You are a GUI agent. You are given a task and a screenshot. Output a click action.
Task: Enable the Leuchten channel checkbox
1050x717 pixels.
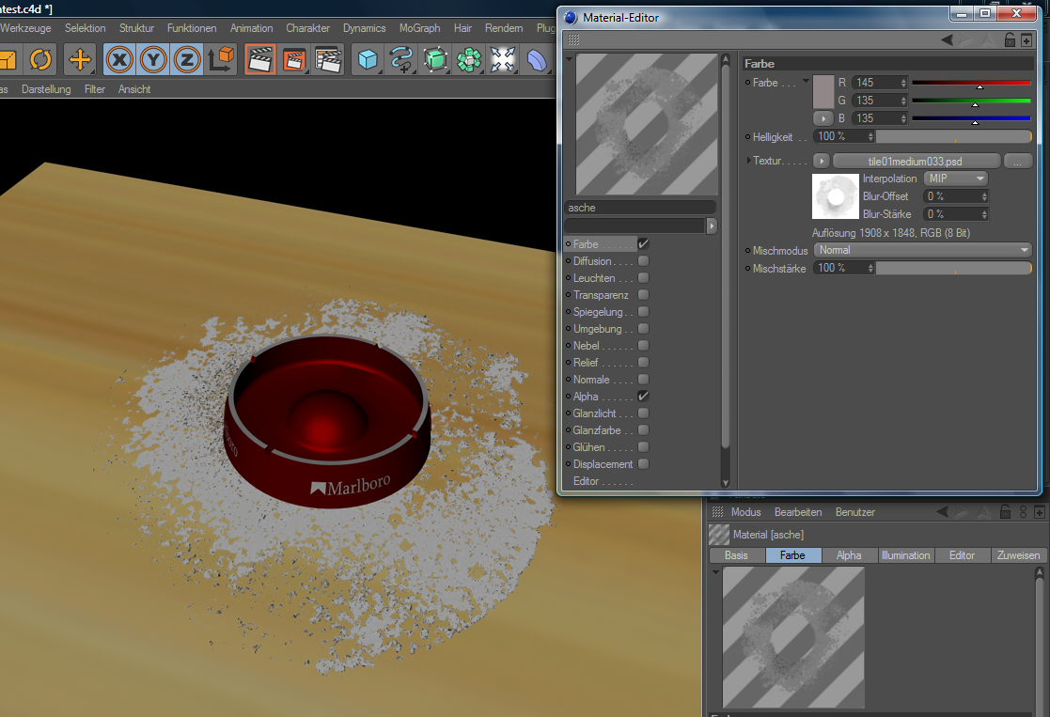(644, 278)
